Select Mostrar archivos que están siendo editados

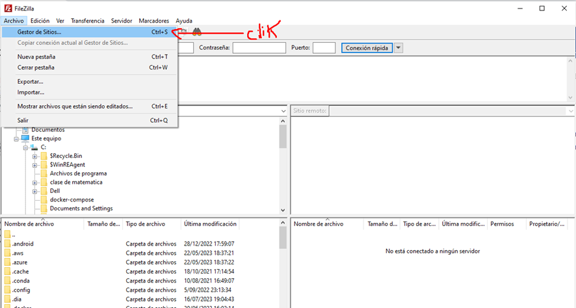pyautogui.click(x=90, y=107)
